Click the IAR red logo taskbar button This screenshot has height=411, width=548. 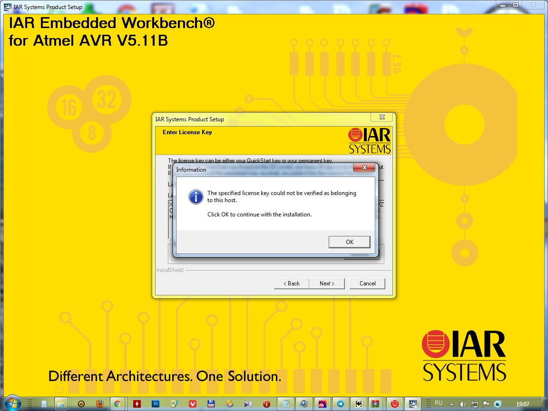click(394, 404)
